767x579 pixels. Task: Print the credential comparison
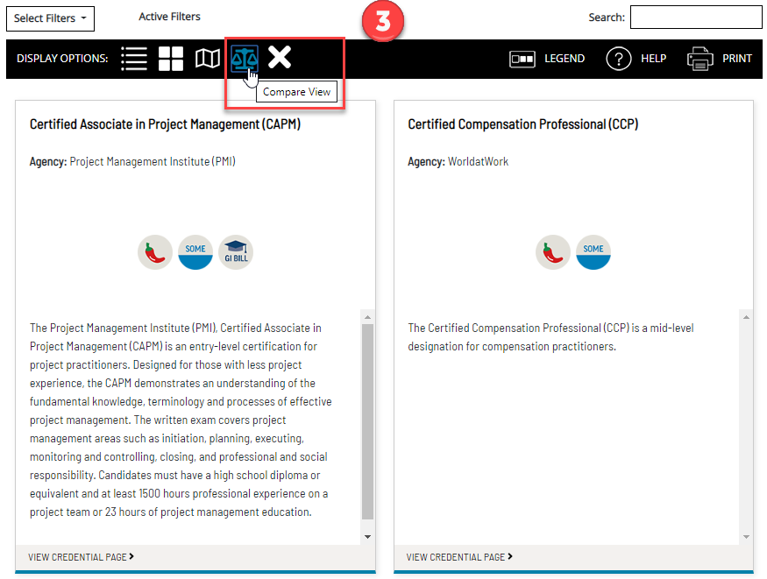[720, 59]
